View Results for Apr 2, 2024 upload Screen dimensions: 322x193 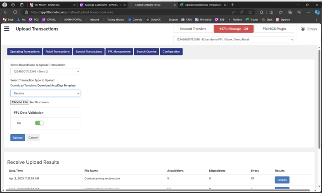(x=282, y=180)
